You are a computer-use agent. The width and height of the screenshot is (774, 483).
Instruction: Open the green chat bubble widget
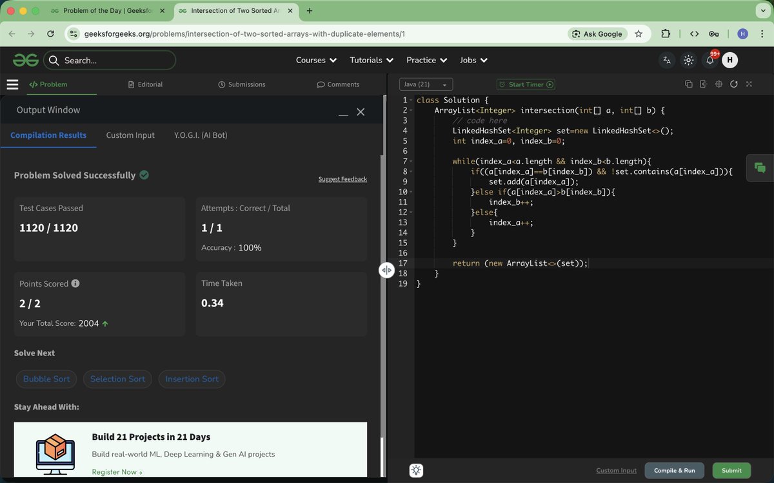(760, 168)
